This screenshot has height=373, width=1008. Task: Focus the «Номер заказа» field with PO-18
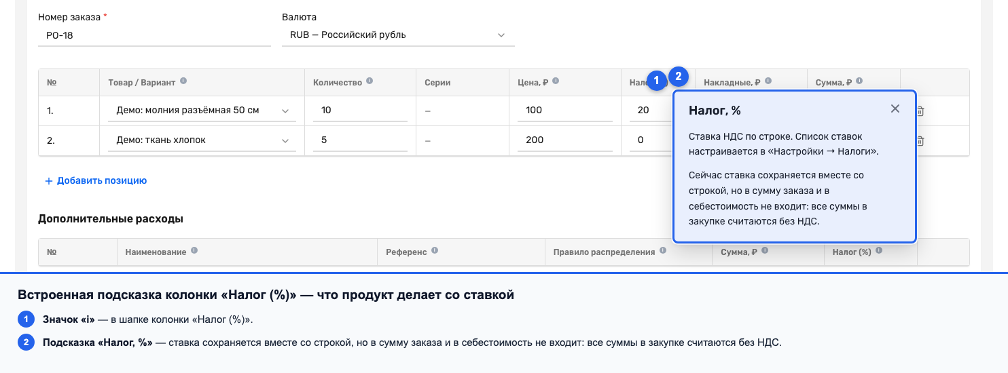point(154,35)
